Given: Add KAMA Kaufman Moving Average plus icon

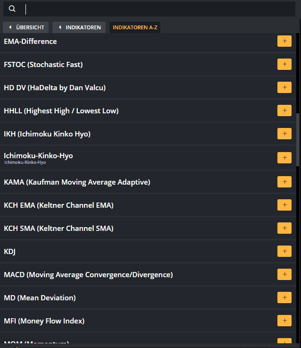Looking at the screenshot, I should [284, 181].
